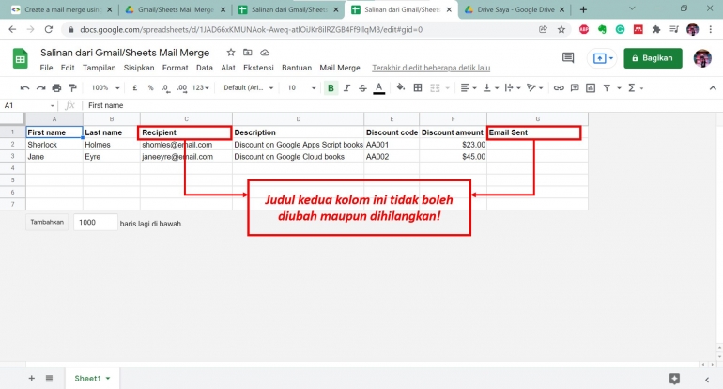Viewport: 723px width, 389px height.
Task: Click the insert comment icon
Action: coord(575,87)
